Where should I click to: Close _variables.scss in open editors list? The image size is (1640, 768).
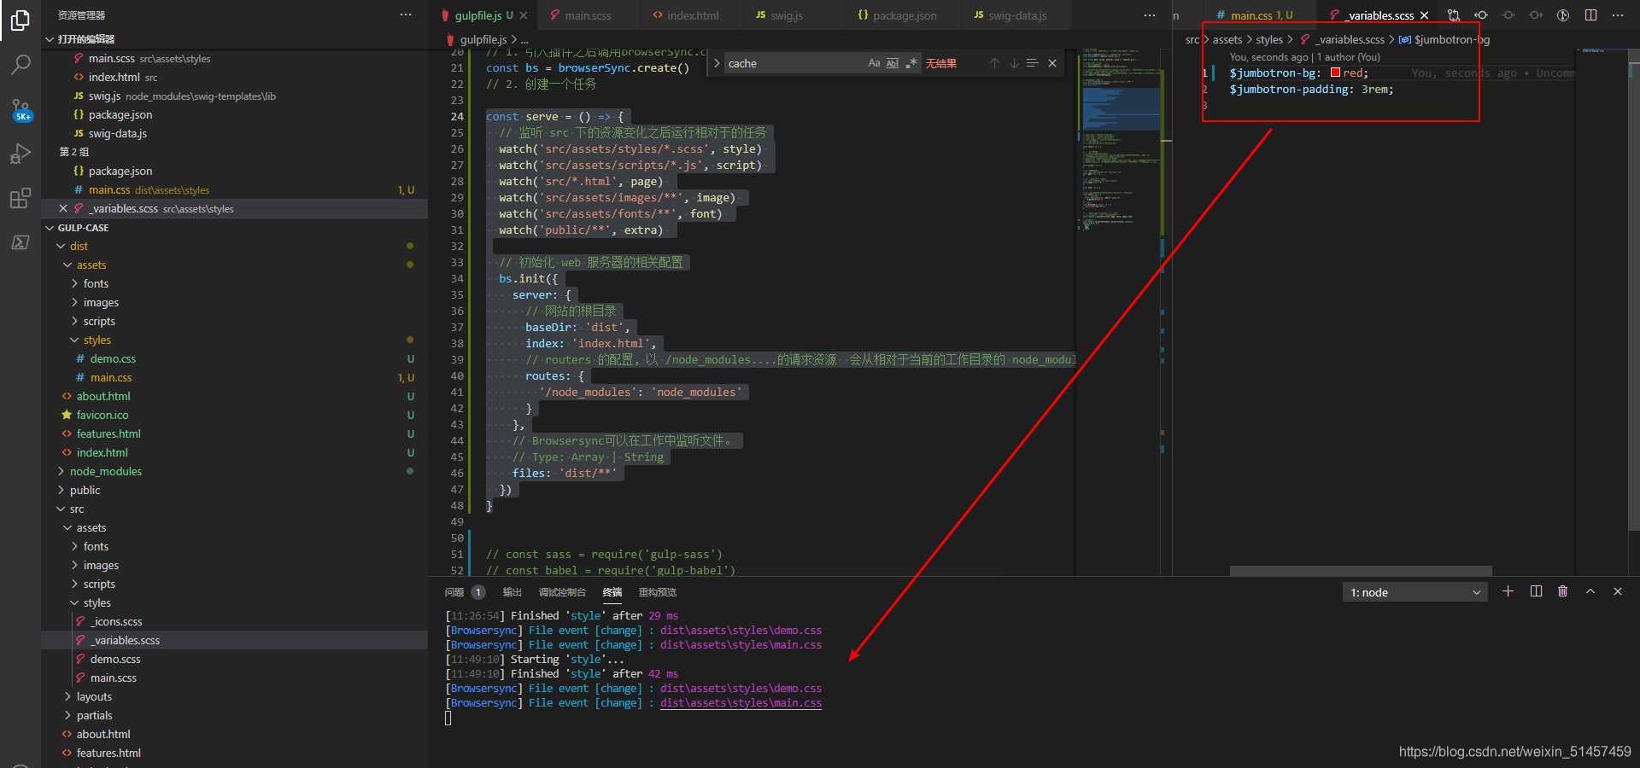pos(63,208)
